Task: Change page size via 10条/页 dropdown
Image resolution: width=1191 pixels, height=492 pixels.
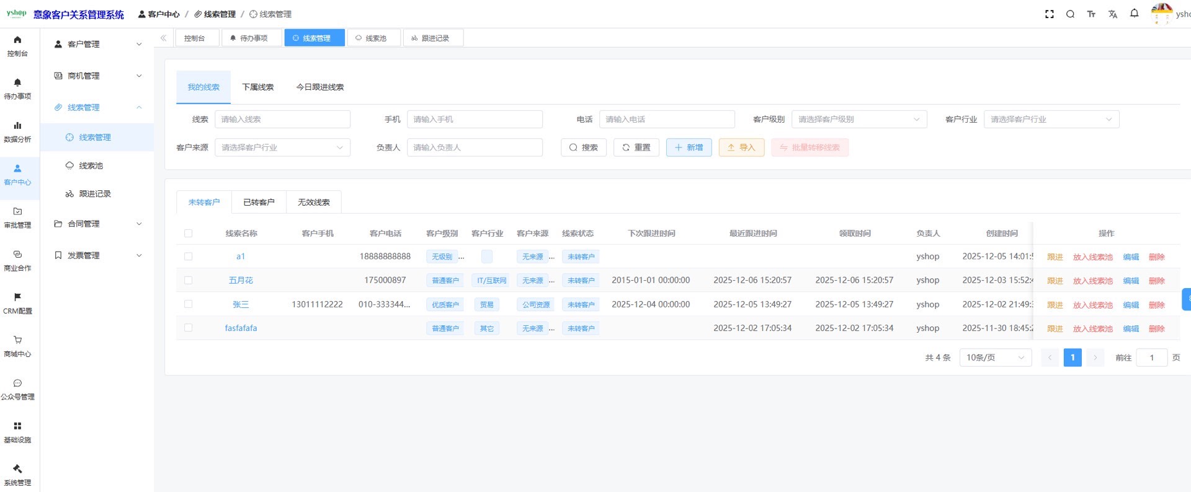Action: [995, 358]
